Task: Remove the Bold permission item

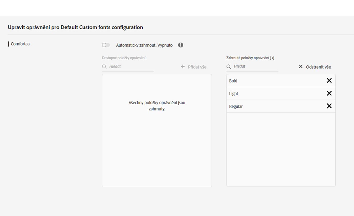Action: [329, 81]
